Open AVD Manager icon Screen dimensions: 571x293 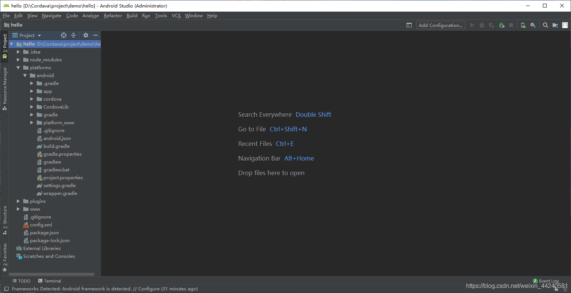pos(523,25)
